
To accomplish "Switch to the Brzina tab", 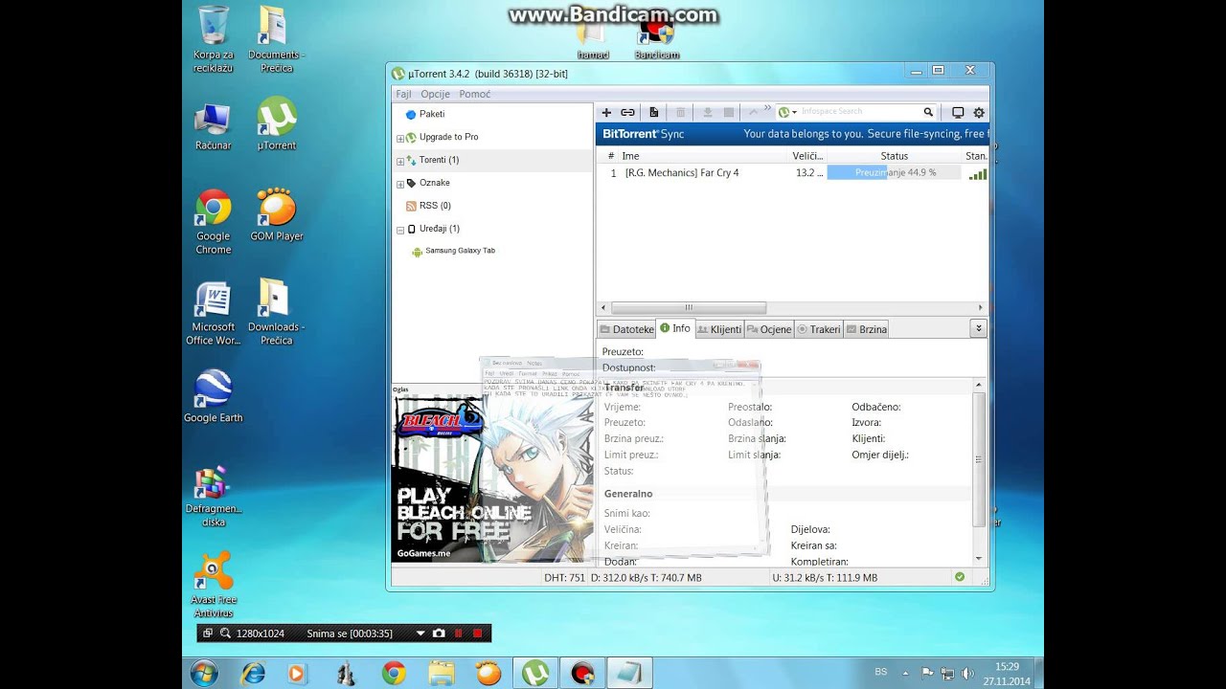I will 867,329.
